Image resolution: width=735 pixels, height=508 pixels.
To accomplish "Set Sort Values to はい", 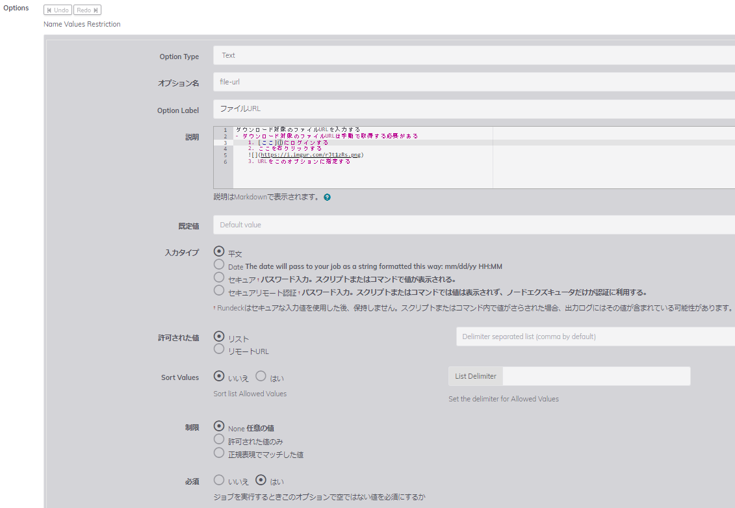I will coord(261,376).
